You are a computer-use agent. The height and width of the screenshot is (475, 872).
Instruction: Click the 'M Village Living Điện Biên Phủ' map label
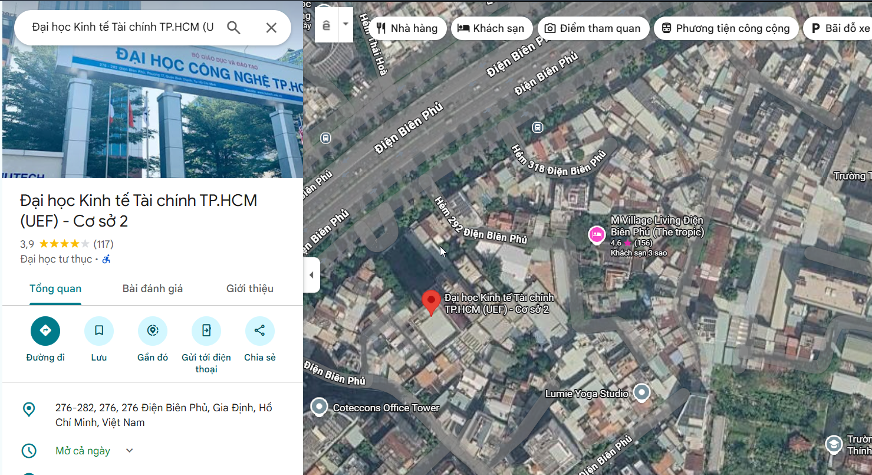tap(657, 226)
